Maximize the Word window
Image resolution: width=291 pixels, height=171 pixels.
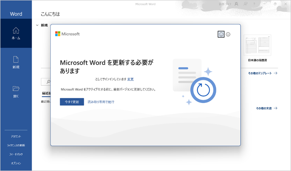[275, 4]
